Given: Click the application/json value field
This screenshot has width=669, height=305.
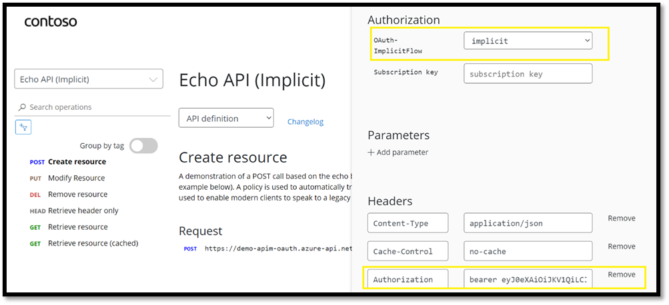Looking at the screenshot, I should pyautogui.click(x=528, y=223).
